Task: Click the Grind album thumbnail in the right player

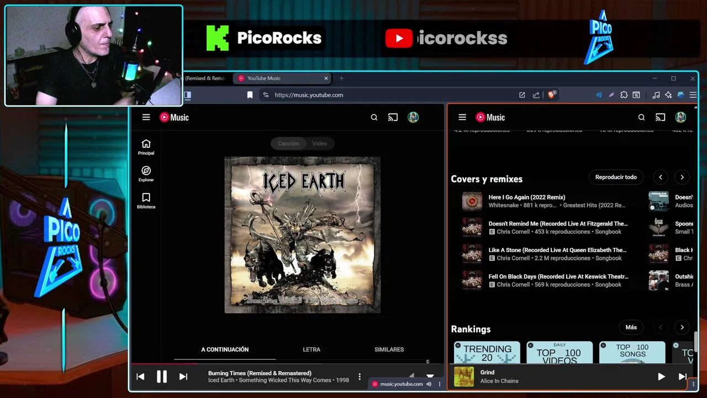Action: 464,376
